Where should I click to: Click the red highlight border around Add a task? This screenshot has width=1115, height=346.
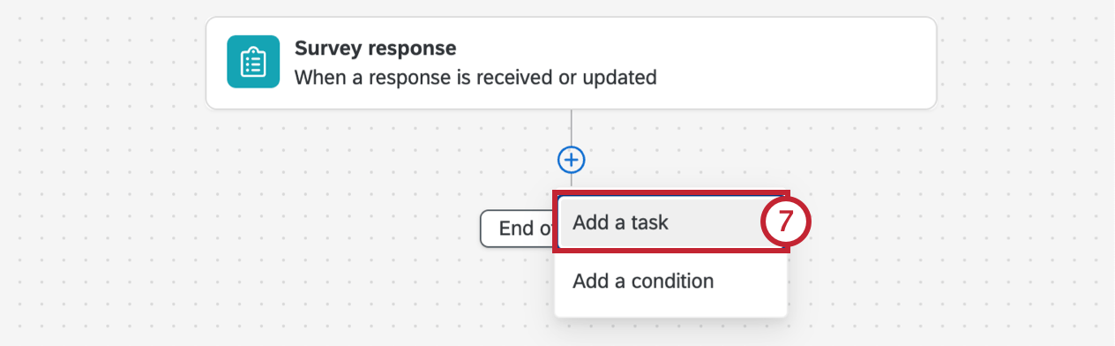(x=670, y=195)
